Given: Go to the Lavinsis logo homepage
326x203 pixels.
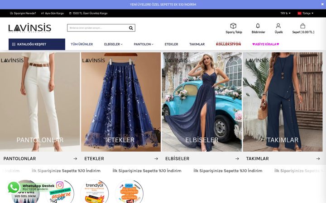Looking at the screenshot, I should coord(30,28).
